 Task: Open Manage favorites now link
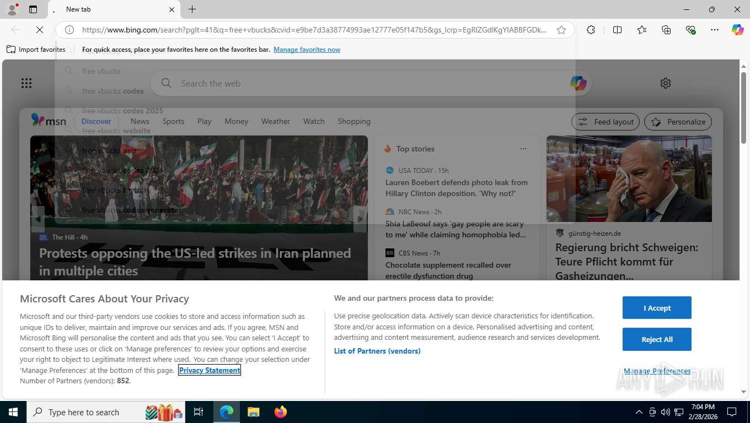307,50
